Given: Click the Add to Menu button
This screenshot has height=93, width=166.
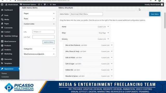Looking at the screenshot, I should (49, 42).
